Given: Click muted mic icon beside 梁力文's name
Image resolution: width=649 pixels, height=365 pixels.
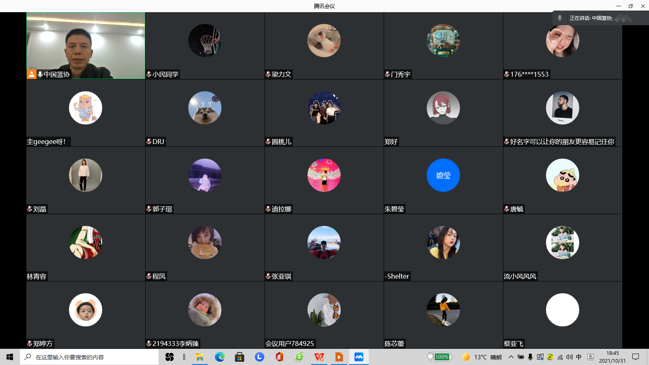Looking at the screenshot, I should click(268, 74).
